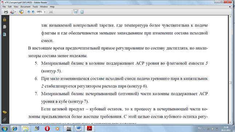Click the system clock in the tray
The width and height of the screenshot is (235, 132).
pos(226,129)
